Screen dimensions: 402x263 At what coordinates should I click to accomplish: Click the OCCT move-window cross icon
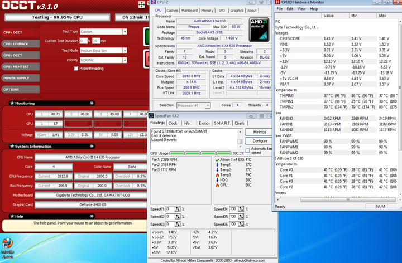coord(141,4)
